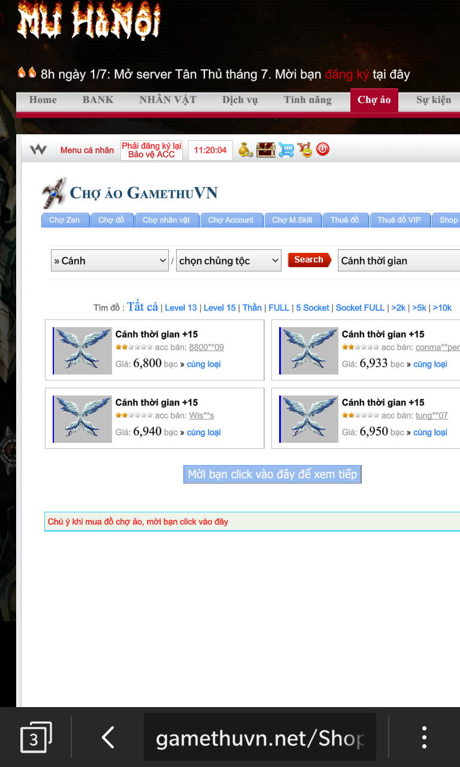Screen dimensions: 460x767
Task: Click the red Search button
Action: (x=309, y=260)
